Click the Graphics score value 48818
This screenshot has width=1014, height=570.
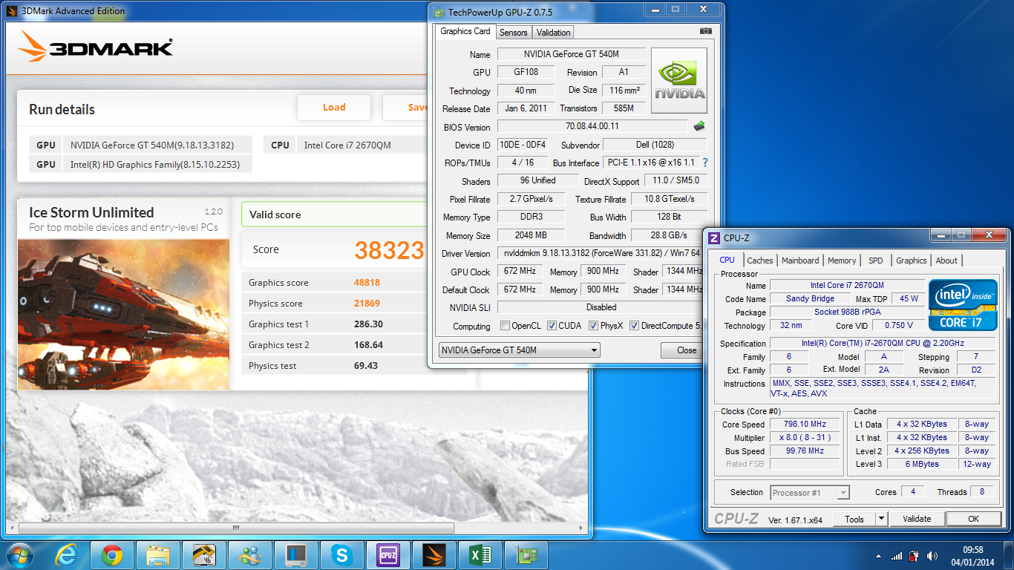[x=367, y=283]
